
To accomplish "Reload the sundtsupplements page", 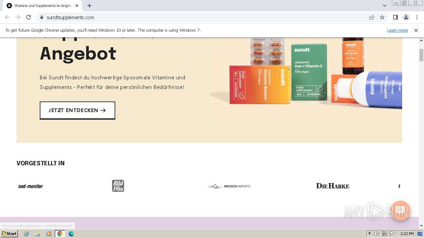I will click(x=28, y=17).
